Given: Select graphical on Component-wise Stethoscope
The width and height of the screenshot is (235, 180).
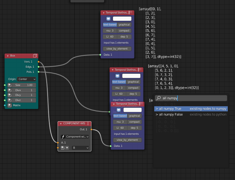Looking at the screenshot, I should point(134,116).
